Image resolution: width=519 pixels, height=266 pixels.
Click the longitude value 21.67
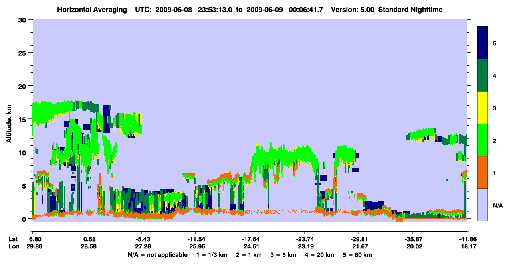pyautogui.click(x=360, y=247)
